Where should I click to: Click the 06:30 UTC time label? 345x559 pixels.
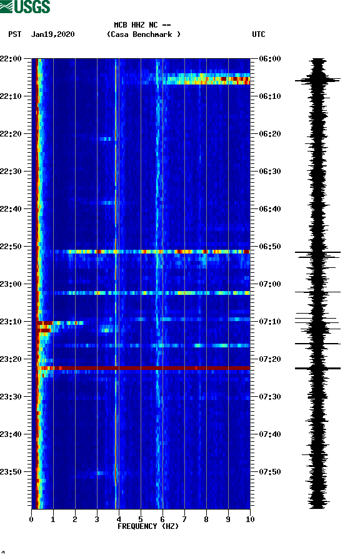pyautogui.click(x=270, y=171)
